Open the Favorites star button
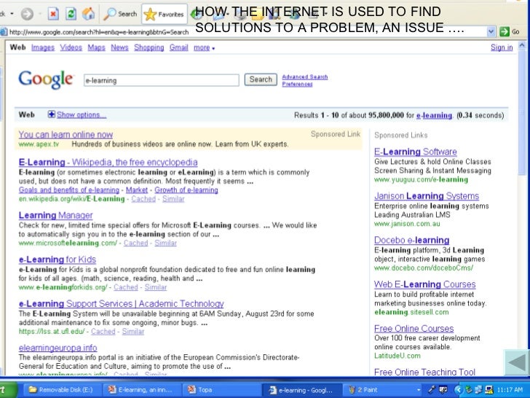The height and width of the screenshot is (398, 530). [165, 14]
